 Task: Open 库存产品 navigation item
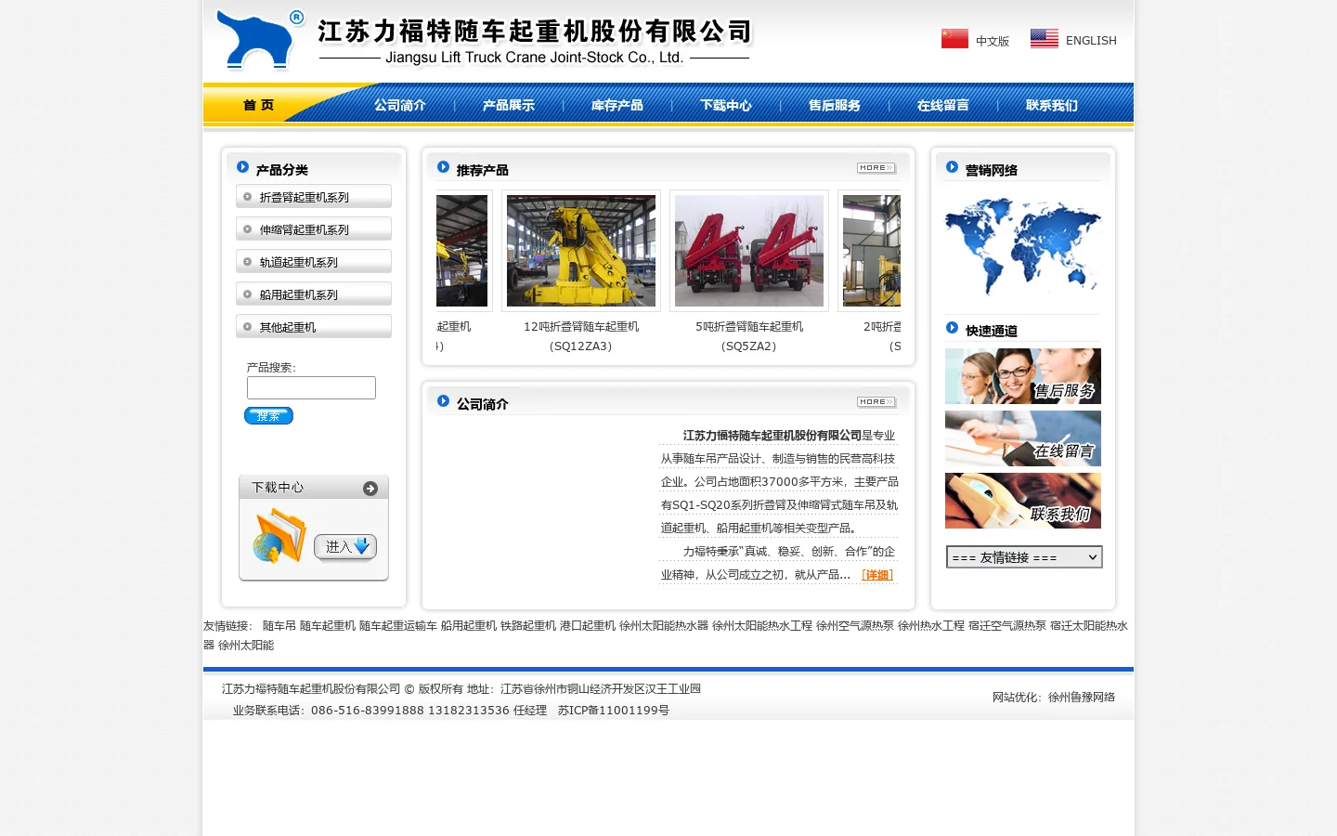click(x=617, y=105)
